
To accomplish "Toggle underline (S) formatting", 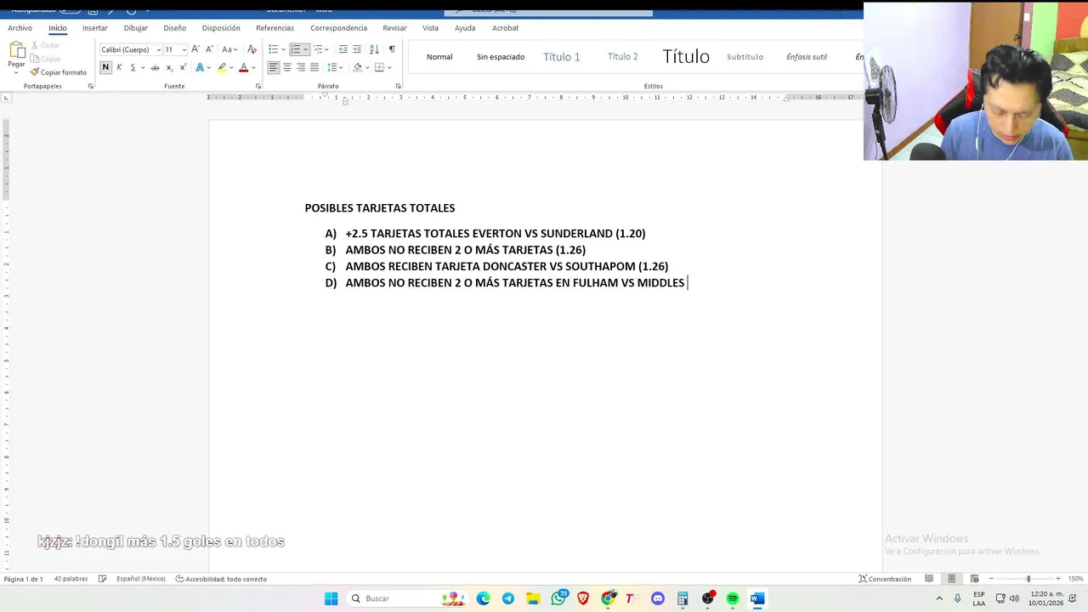I will 133,67.
